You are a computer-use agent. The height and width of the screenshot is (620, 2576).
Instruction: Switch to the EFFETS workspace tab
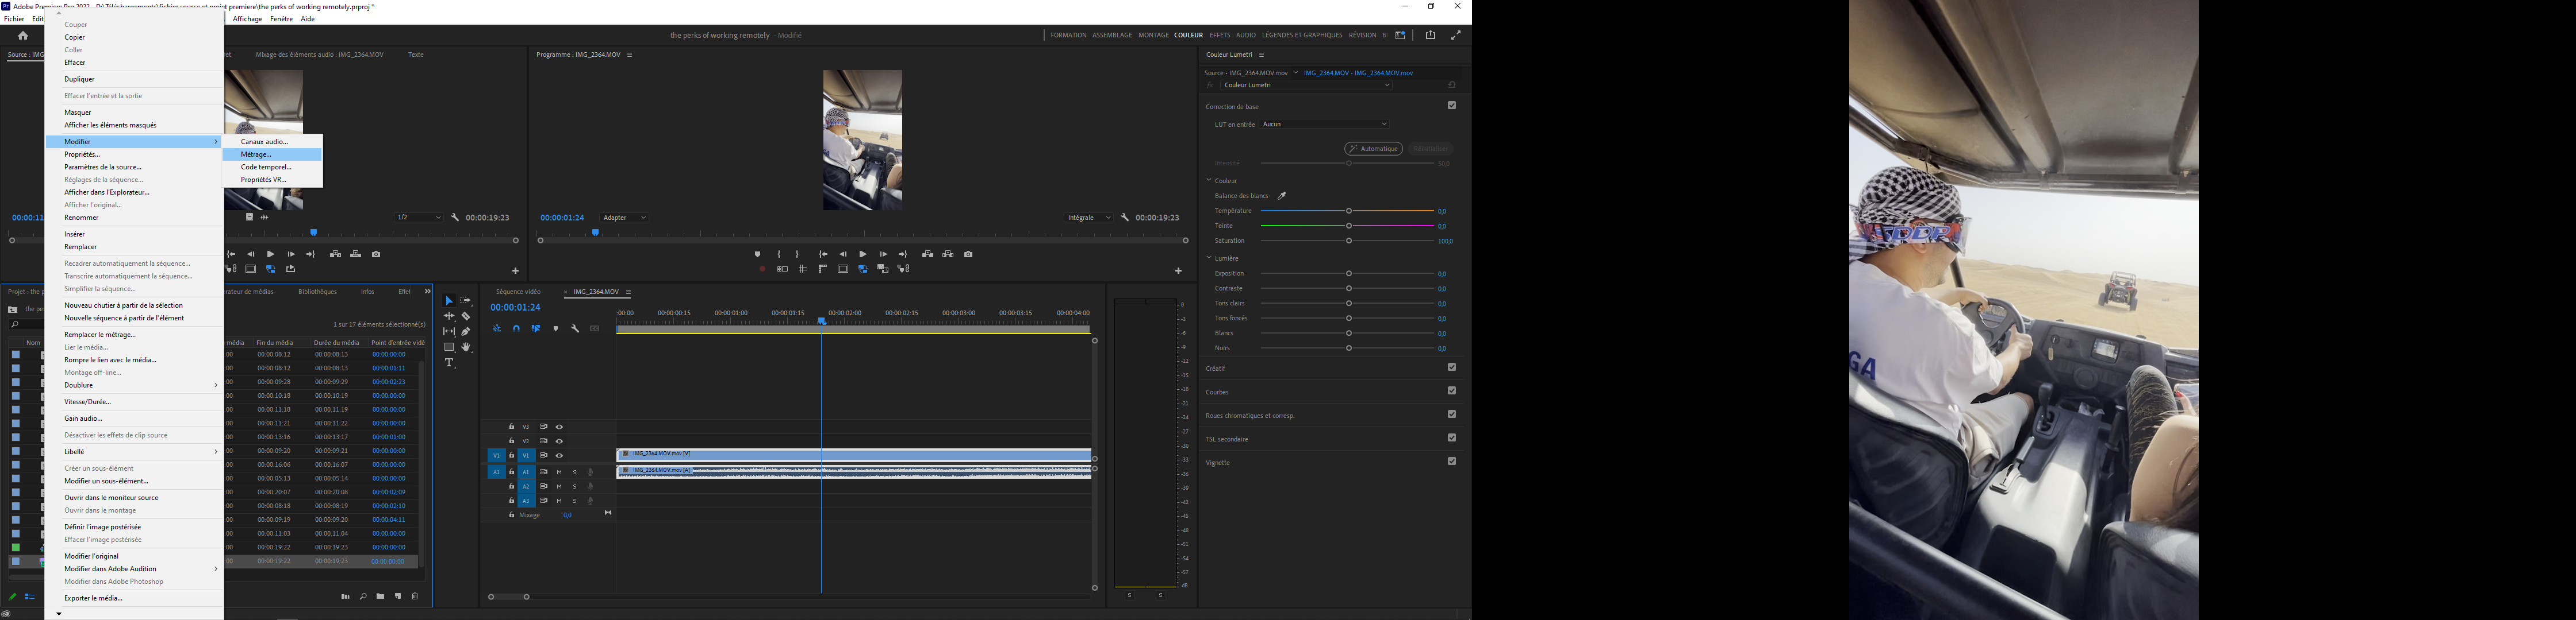[1220, 35]
